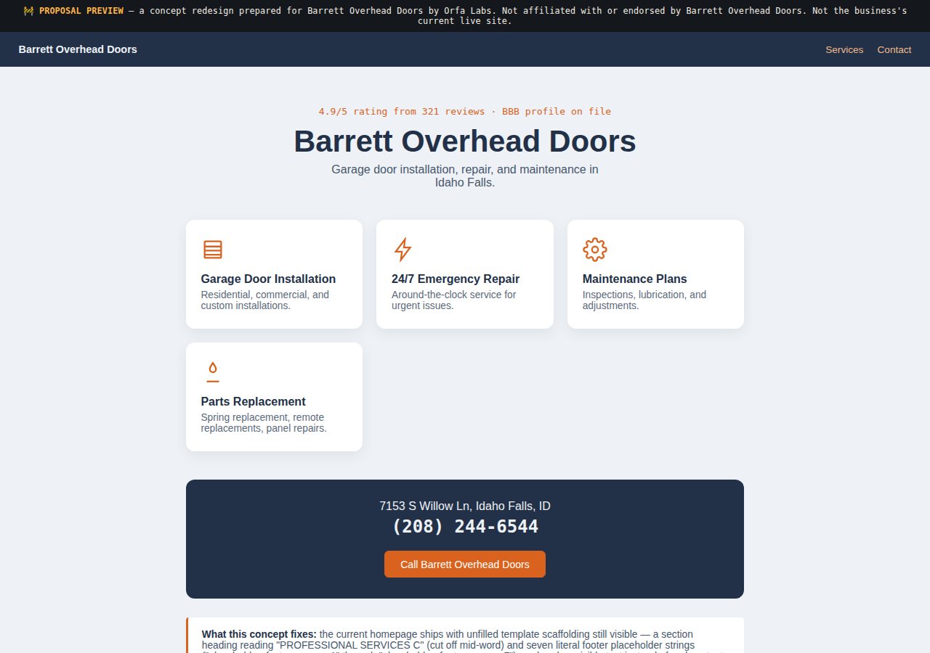Viewport: 930px width, 653px height.
Task: Click the PROPOSAL PREVIEW label in top banner
Action: click(81, 11)
